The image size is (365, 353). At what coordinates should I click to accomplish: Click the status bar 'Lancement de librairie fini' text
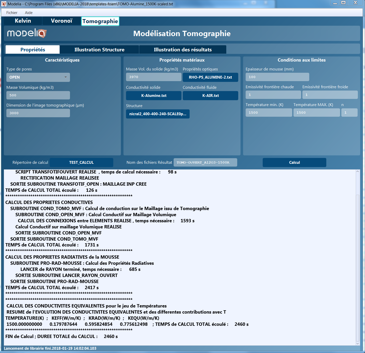50,348
